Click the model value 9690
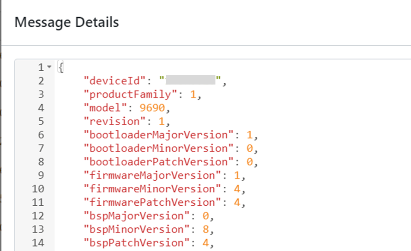This screenshot has width=411, height=251. (x=152, y=108)
